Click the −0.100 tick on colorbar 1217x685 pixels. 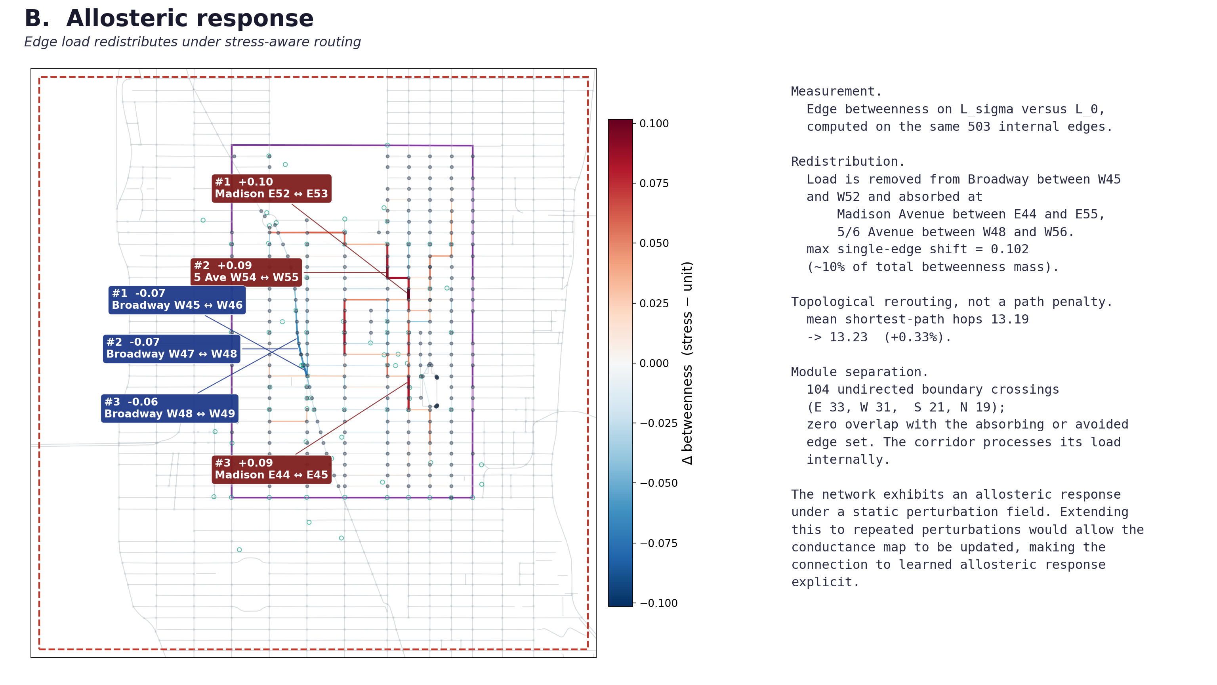point(658,603)
